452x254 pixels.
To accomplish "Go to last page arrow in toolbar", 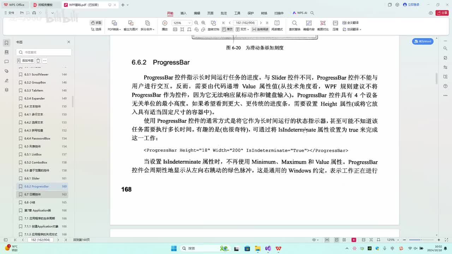I will pos(267,23).
